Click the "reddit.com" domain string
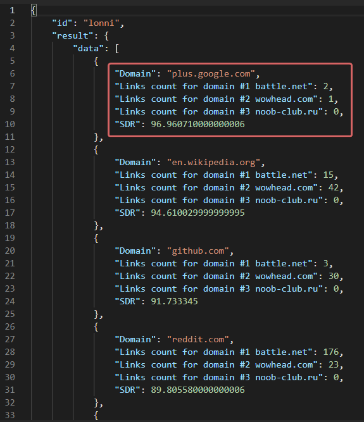 198,339
